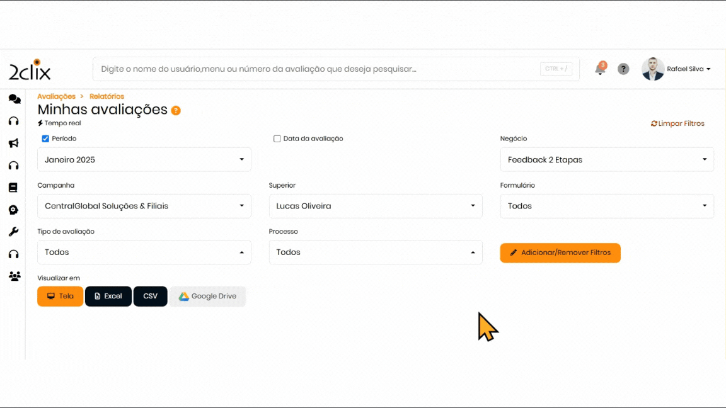The image size is (726, 408).
Task: Expand the Negócio dropdown showing Feedback 2 Etapas
Action: pyautogui.click(x=606, y=160)
